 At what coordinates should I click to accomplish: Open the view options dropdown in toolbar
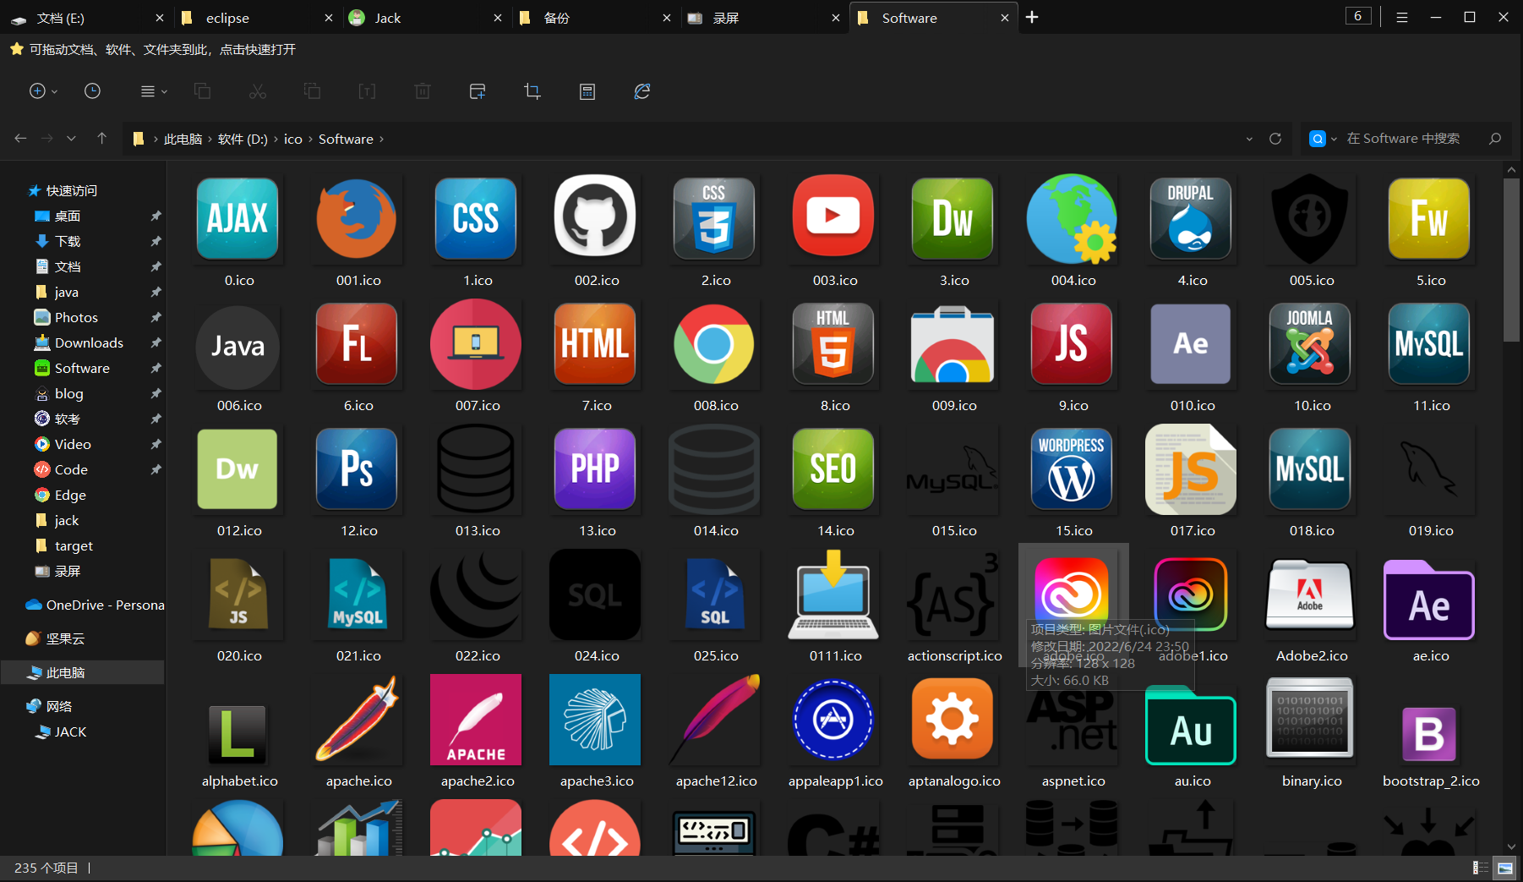pyautogui.click(x=154, y=91)
